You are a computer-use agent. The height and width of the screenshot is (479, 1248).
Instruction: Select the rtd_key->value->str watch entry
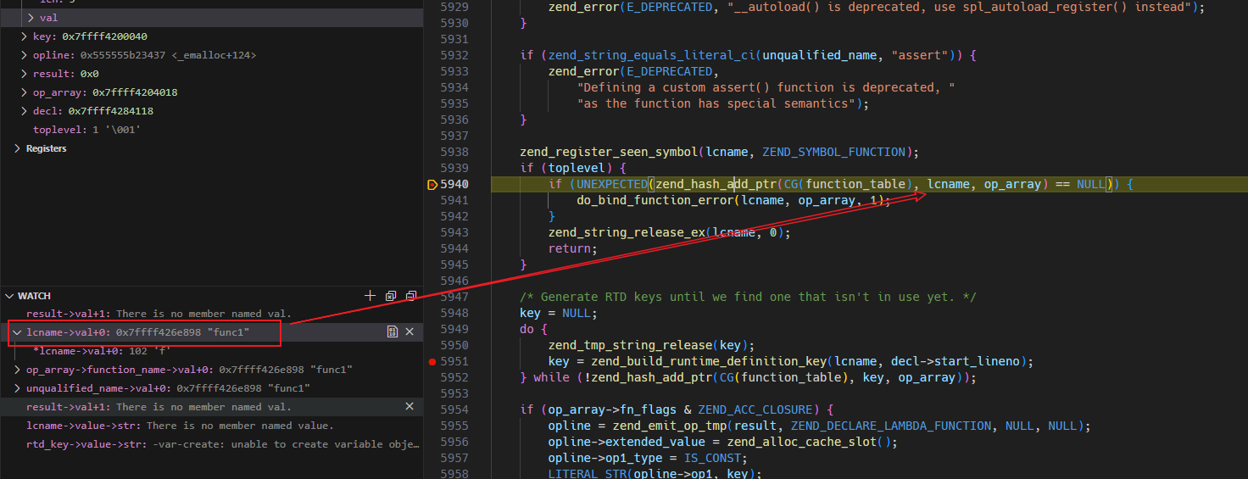(222, 444)
